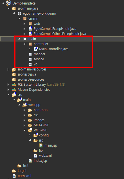Click the EgovSampleExcepHndlr.java file icon
Screen dimensions: 124x179
pos(30,29)
